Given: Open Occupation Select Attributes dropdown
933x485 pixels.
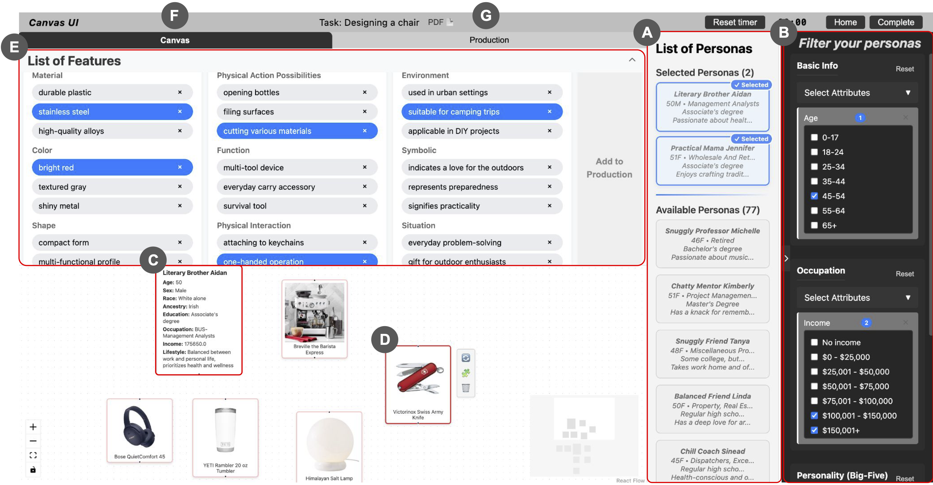Looking at the screenshot, I should (x=857, y=298).
